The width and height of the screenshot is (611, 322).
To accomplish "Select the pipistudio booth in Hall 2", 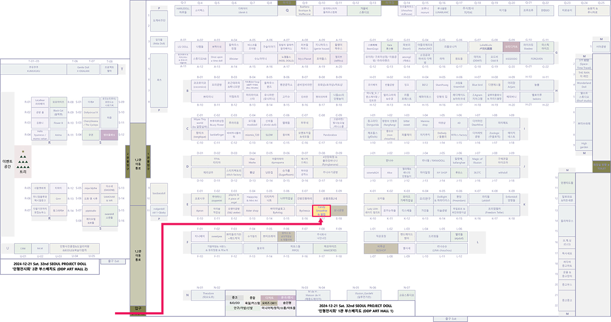I will click(x=91, y=210).
